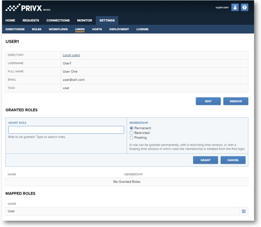
Task: Select the Floating membership option
Action: click(x=131, y=137)
